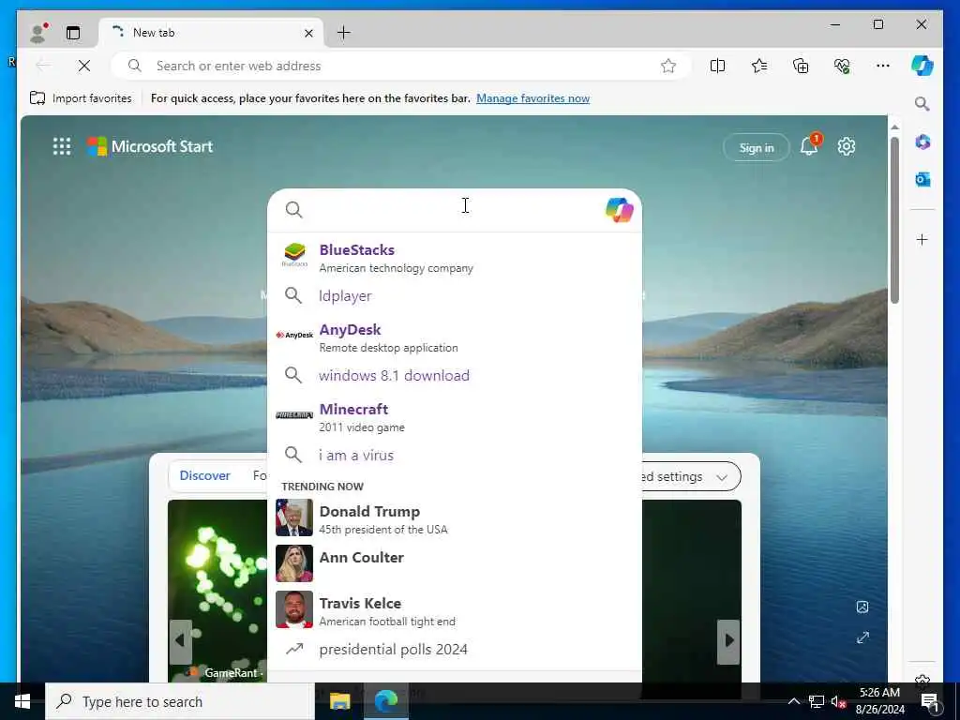Close the New tab tab
Viewport: 960px width, 720px height.
[x=308, y=33]
